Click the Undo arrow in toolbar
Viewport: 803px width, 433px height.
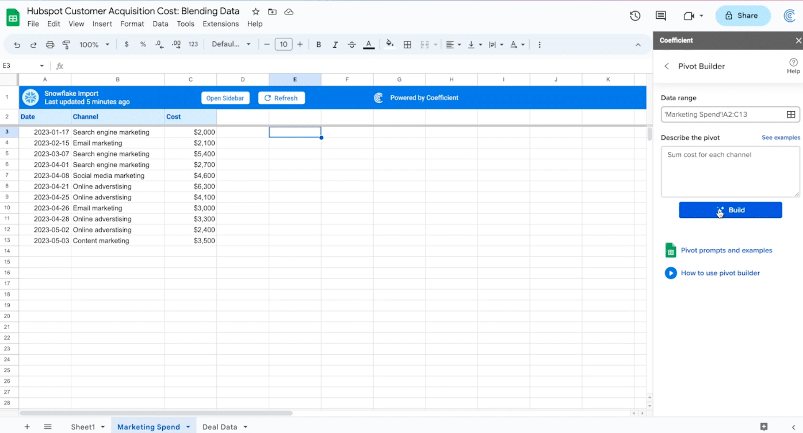pyautogui.click(x=17, y=45)
